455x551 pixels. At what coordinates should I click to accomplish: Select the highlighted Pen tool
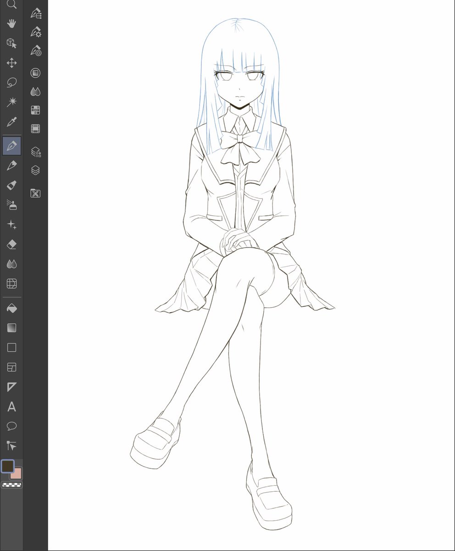click(12, 146)
